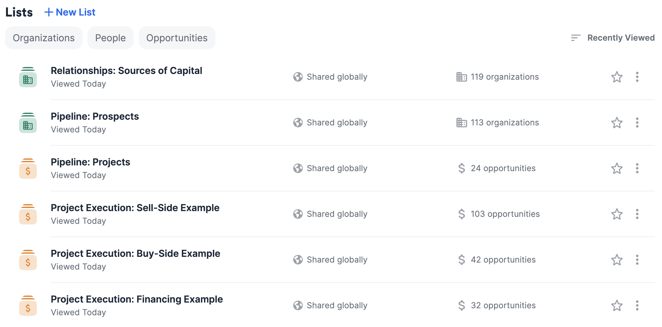Click the Organizations filter pill

pos(43,37)
